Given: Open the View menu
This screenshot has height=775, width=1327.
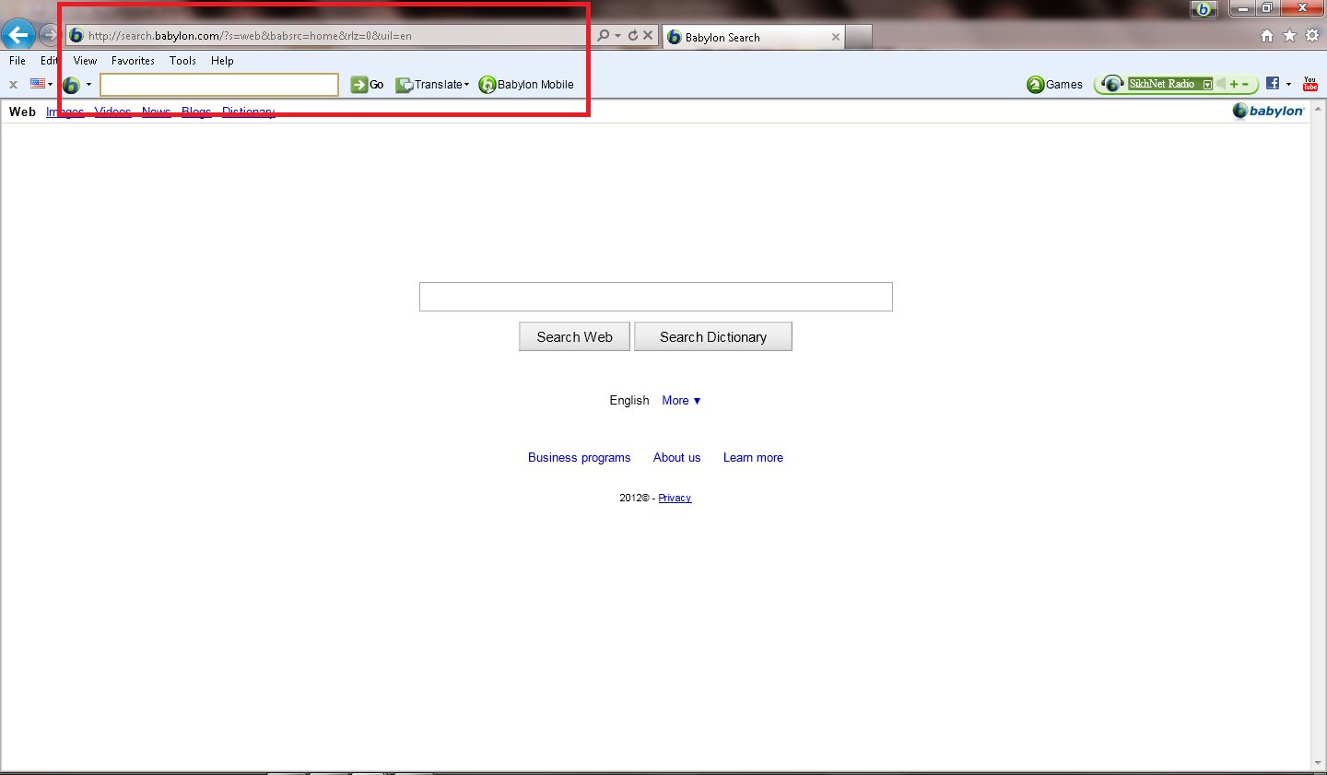Looking at the screenshot, I should 86,61.
